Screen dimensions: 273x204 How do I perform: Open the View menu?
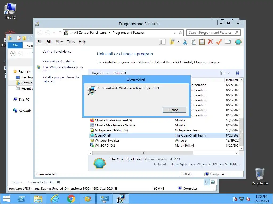[59, 42]
